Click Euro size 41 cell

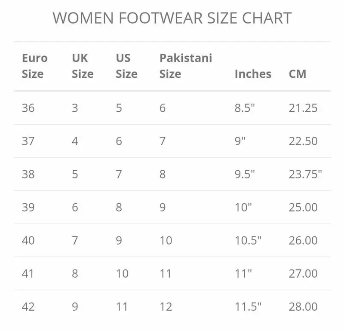coord(28,273)
